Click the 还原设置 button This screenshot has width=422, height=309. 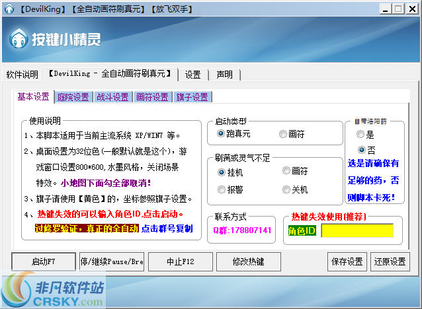click(390, 261)
